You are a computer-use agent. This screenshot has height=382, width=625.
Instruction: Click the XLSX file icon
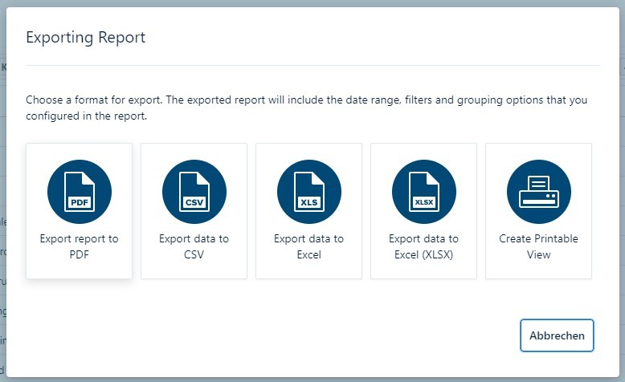tap(424, 193)
